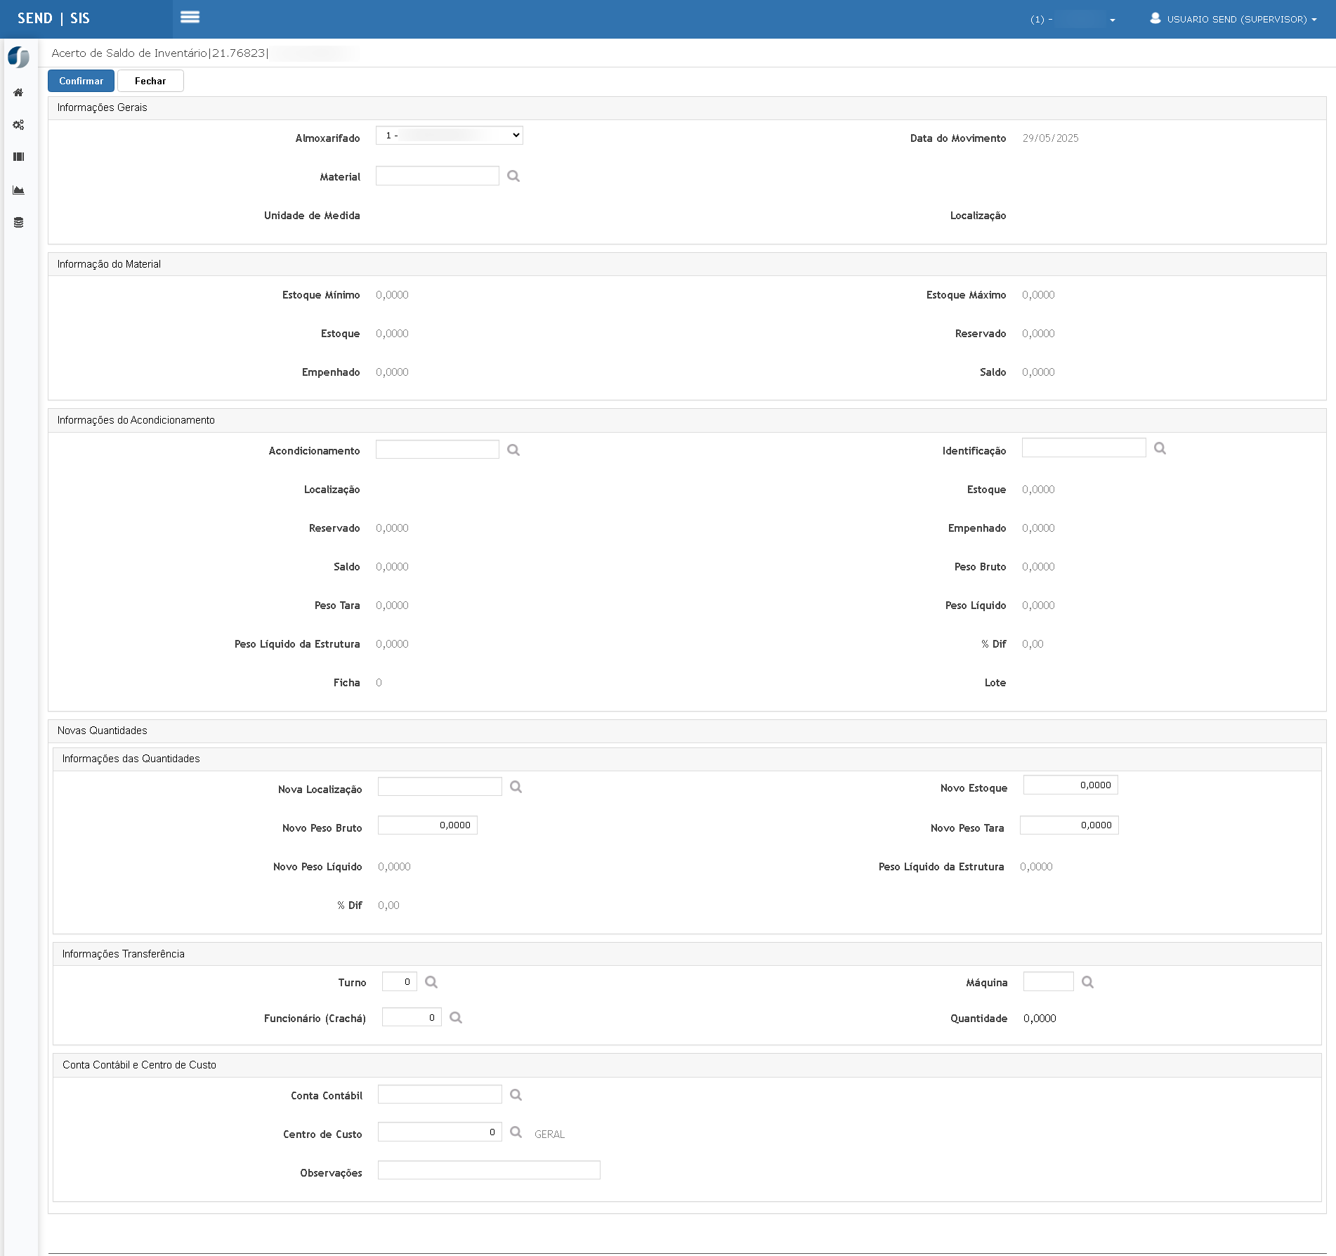
Task: Click the Acerto de Saldo de Inventário title
Action: coord(129,53)
